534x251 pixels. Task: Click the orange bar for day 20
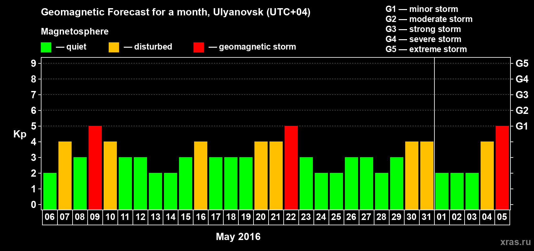tap(261, 176)
